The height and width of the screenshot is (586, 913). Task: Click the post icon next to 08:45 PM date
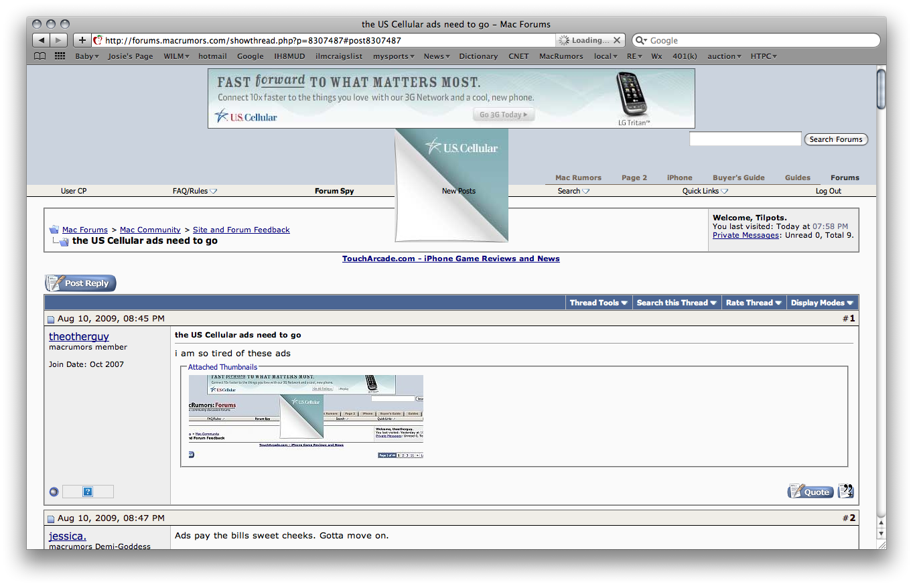tap(51, 319)
